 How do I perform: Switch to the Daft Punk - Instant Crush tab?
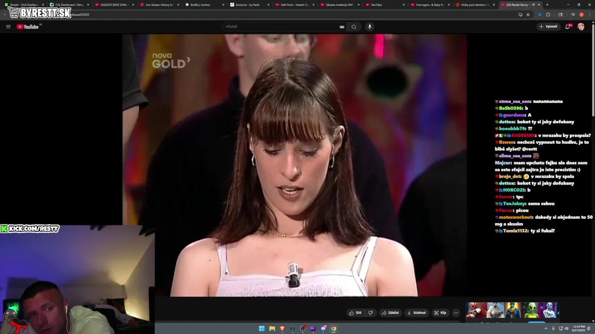pos(294,5)
